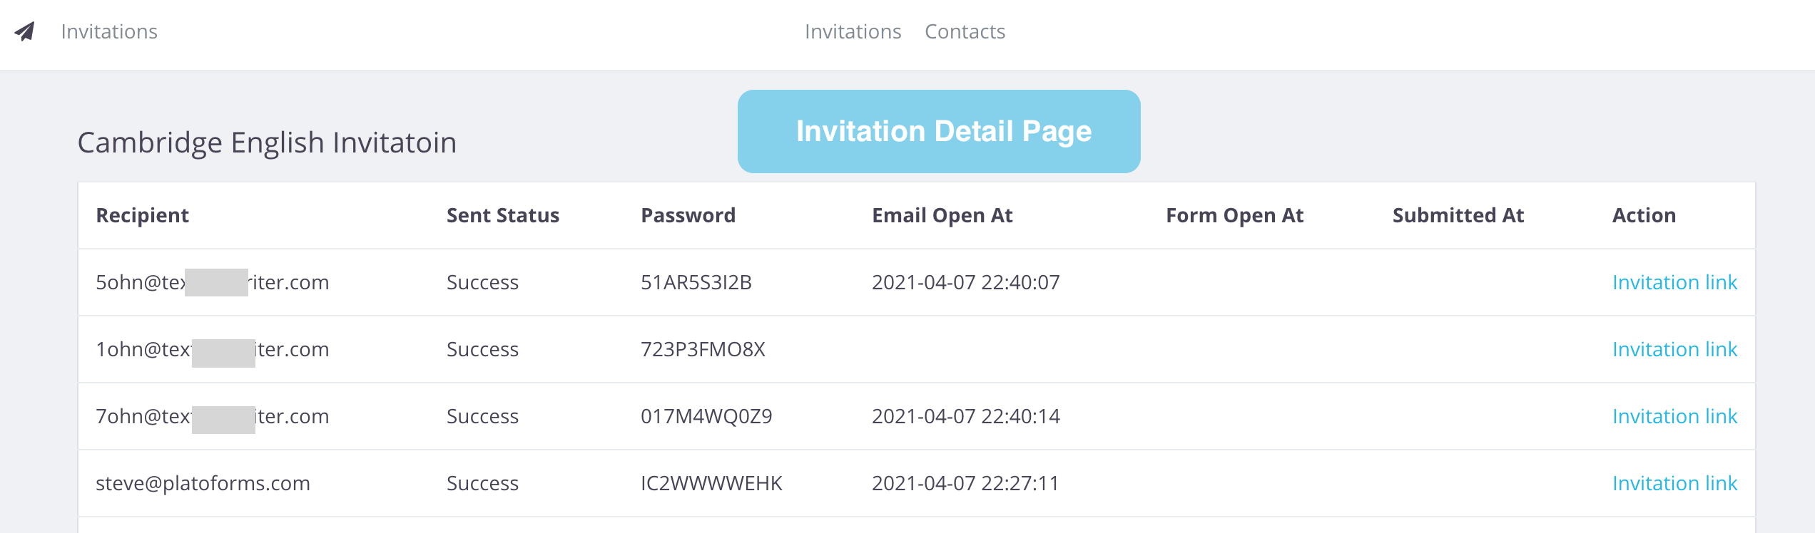The image size is (1815, 533).
Task: Select the steve@platoforms.com recipient cell
Action: pos(203,483)
